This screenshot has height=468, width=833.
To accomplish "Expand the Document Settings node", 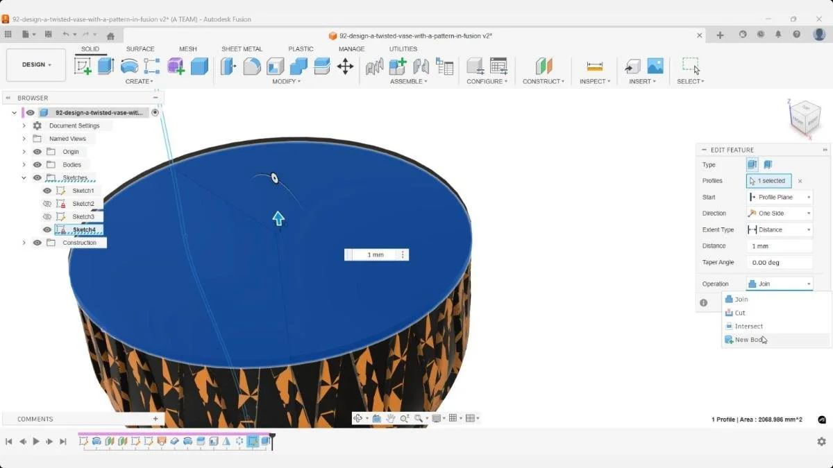I will click(24, 125).
